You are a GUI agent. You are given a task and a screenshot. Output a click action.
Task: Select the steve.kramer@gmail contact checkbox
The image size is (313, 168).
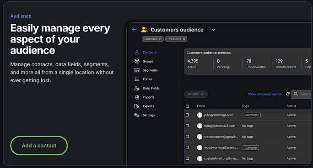point(187,136)
